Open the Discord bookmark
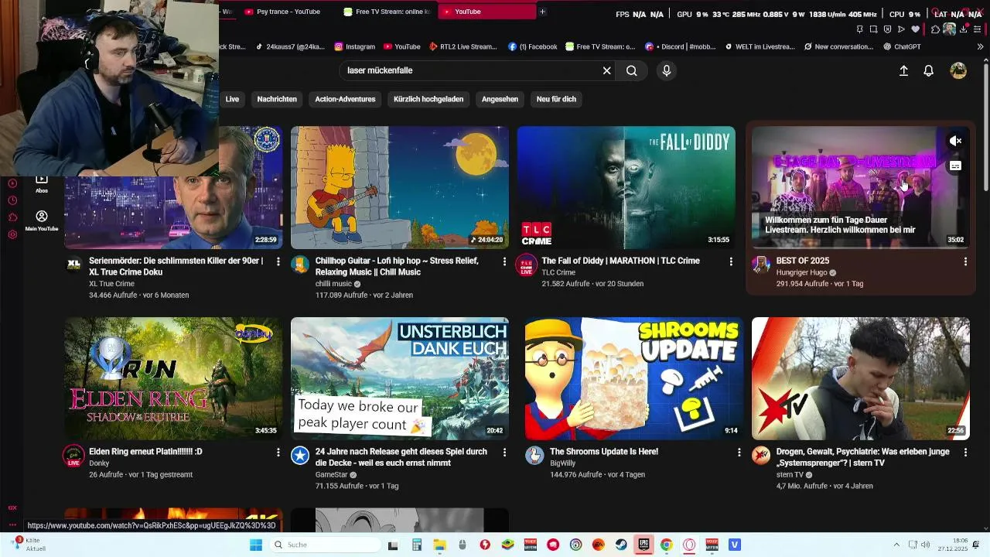The image size is (990, 557). (680, 46)
